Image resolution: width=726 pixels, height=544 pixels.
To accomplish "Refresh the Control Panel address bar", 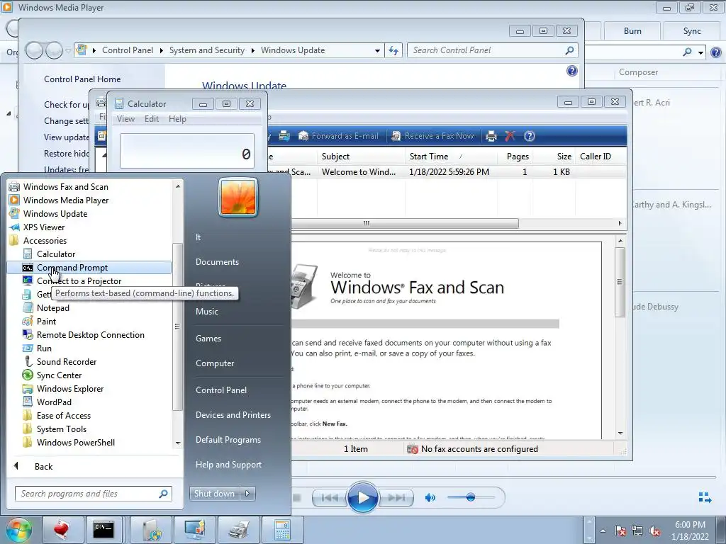I will [393, 50].
